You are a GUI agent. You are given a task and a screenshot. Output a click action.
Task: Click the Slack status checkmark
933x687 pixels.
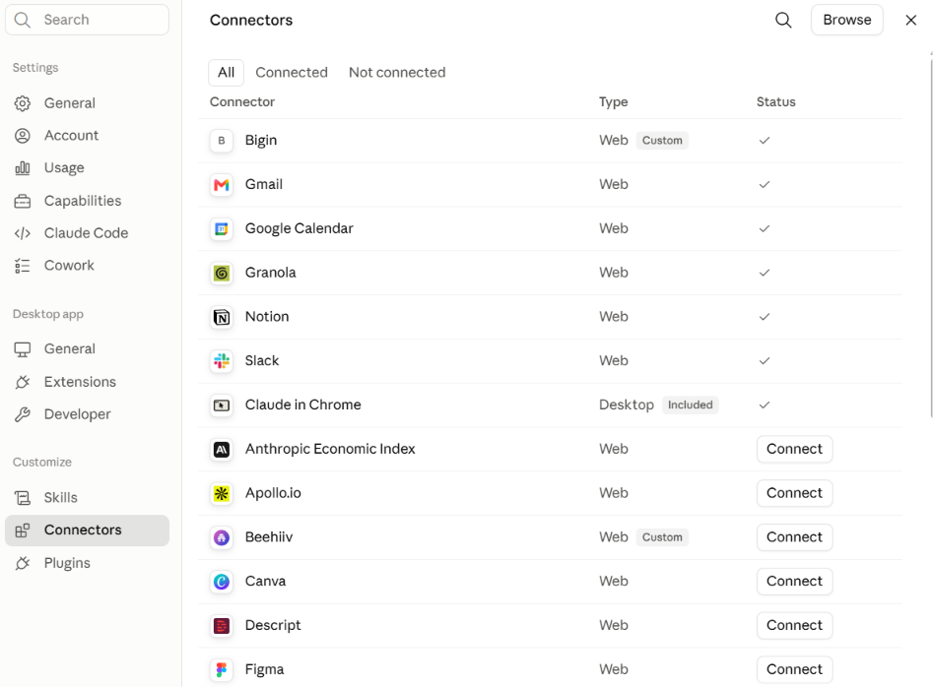pyautogui.click(x=765, y=361)
